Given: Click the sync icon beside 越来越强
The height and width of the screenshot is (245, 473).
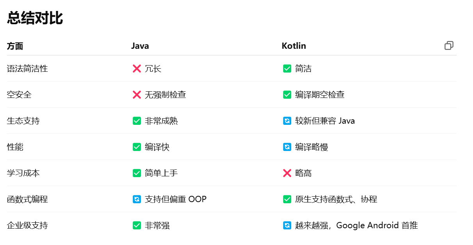Looking at the screenshot, I should coord(287,225).
